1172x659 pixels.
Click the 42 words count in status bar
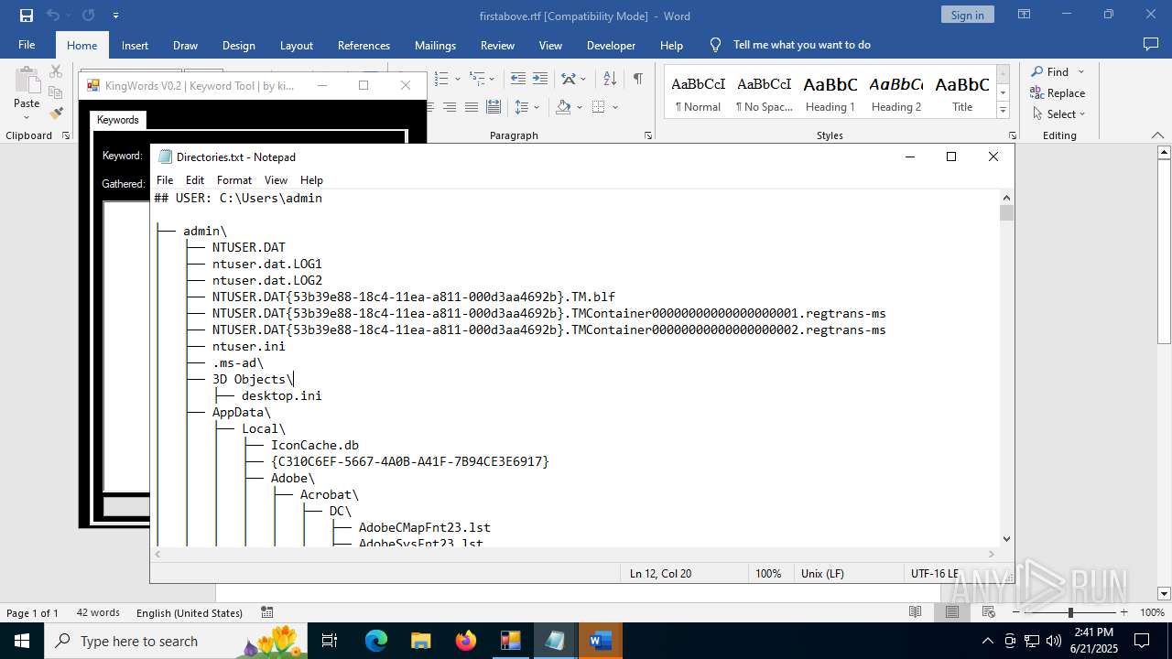tap(98, 612)
